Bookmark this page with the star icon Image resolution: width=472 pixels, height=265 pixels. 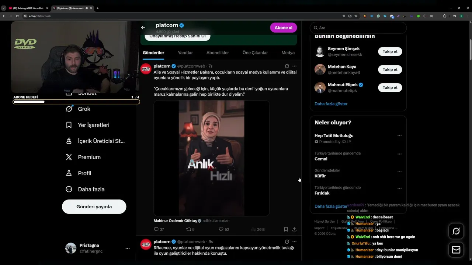click(x=356, y=16)
